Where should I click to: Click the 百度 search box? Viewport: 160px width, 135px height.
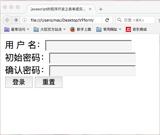click(x=135, y=20)
